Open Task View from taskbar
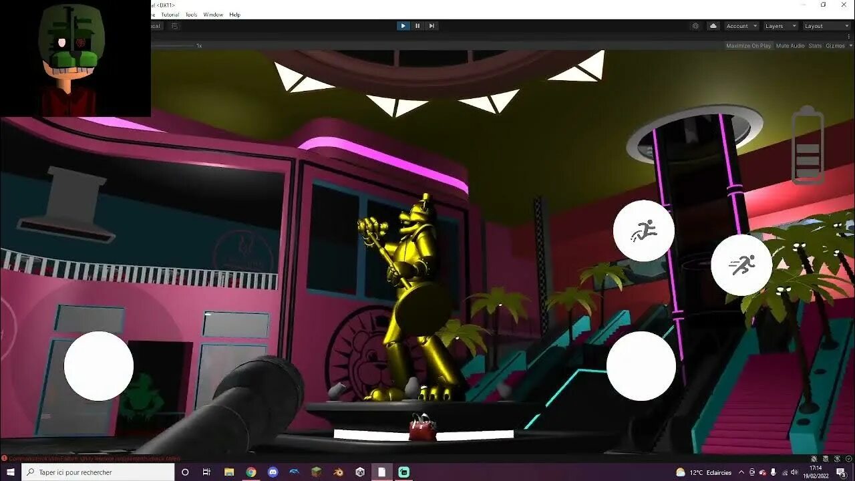The width and height of the screenshot is (855, 481). [x=206, y=472]
